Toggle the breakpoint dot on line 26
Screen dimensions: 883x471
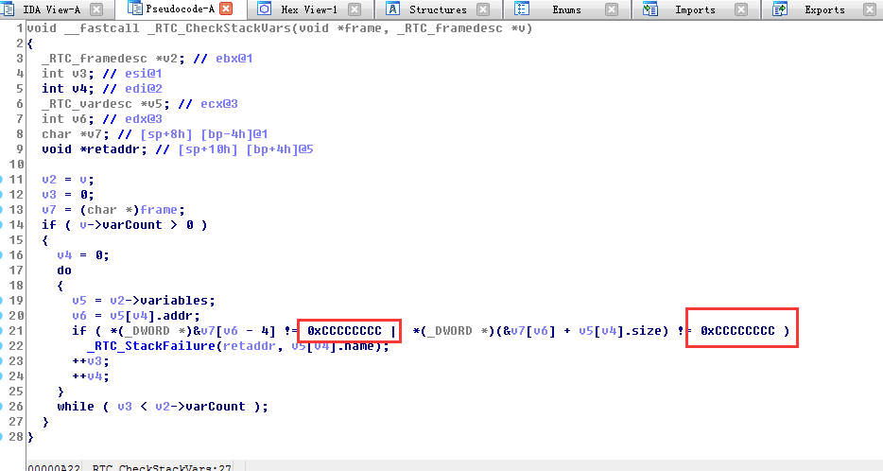click(3, 407)
